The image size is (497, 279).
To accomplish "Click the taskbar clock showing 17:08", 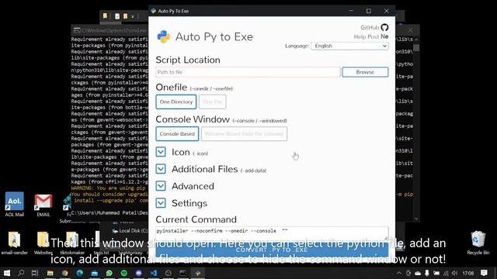I will (468, 273).
